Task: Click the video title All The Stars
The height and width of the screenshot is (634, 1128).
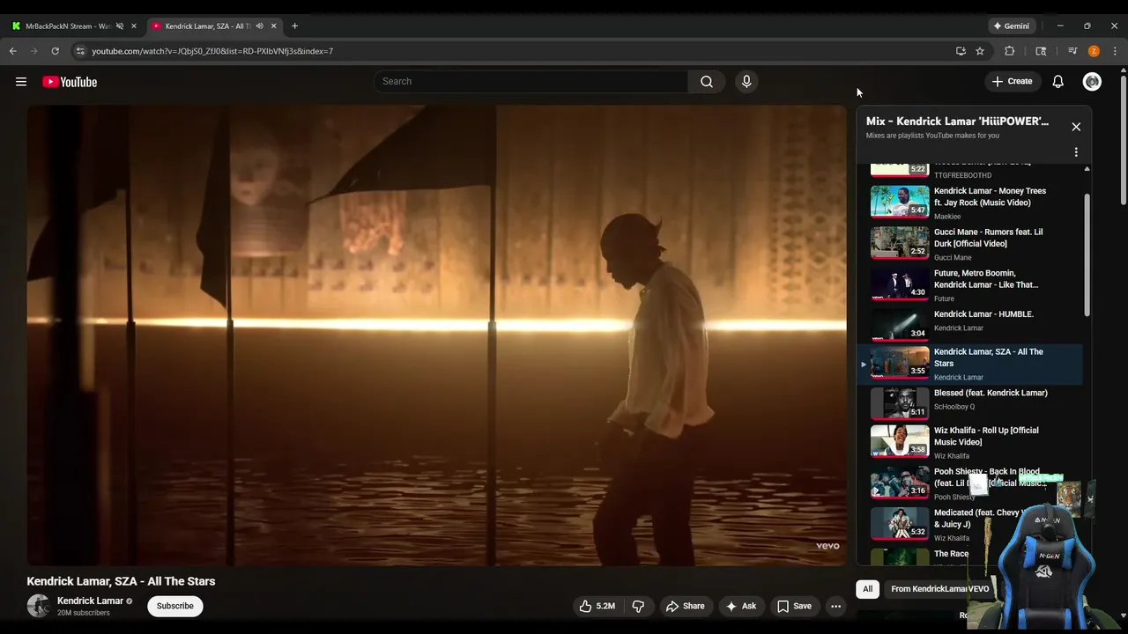Action: [121, 581]
